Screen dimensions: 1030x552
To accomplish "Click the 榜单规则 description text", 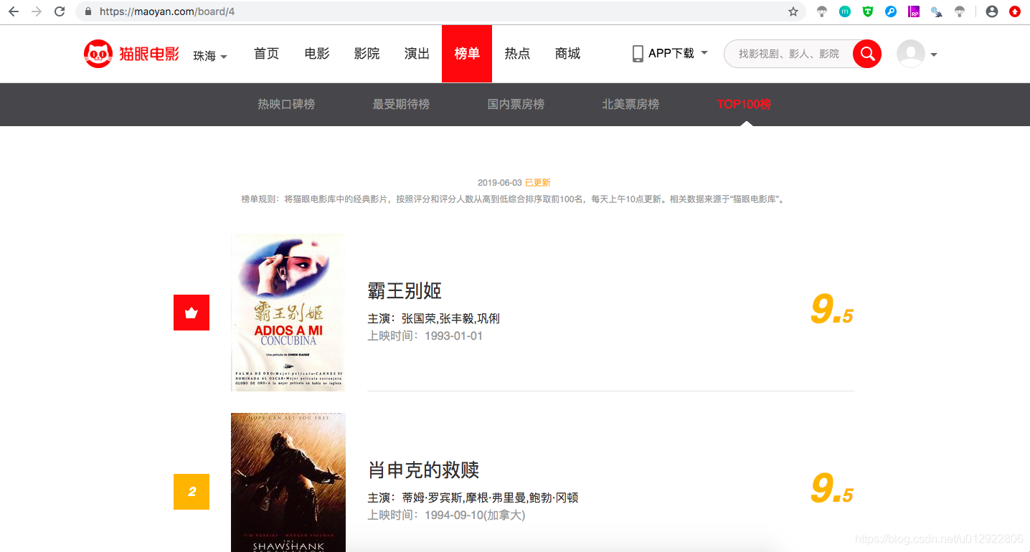I will (514, 199).
